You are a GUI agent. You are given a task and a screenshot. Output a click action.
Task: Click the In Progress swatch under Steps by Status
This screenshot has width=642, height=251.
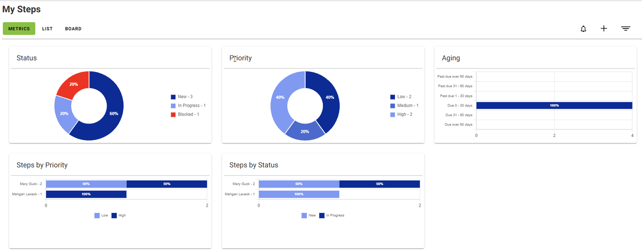pyautogui.click(x=322, y=216)
